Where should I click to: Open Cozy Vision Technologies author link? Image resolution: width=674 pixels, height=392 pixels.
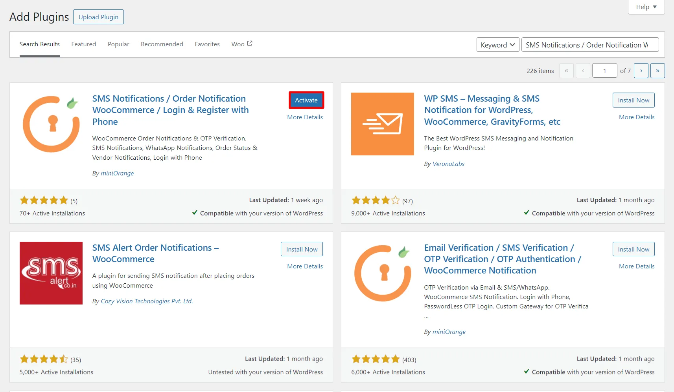point(147,301)
